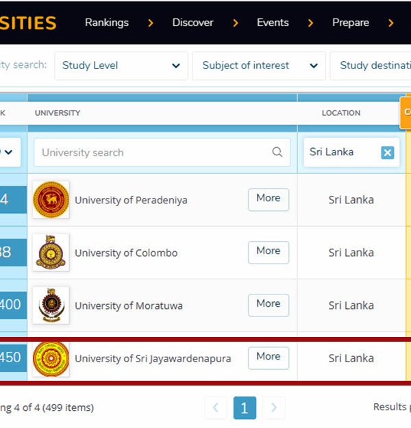Go to the previous results page arrow
Screen dimensions: 411x428
(215, 408)
